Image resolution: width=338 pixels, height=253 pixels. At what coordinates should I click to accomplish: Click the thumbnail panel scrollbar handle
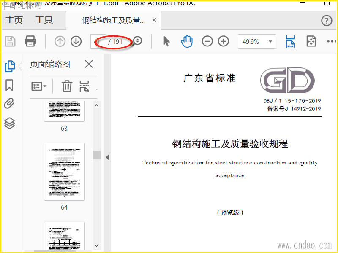[x=97, y=155]
